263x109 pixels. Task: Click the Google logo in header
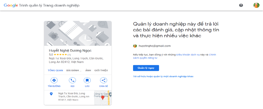point(11,5)
